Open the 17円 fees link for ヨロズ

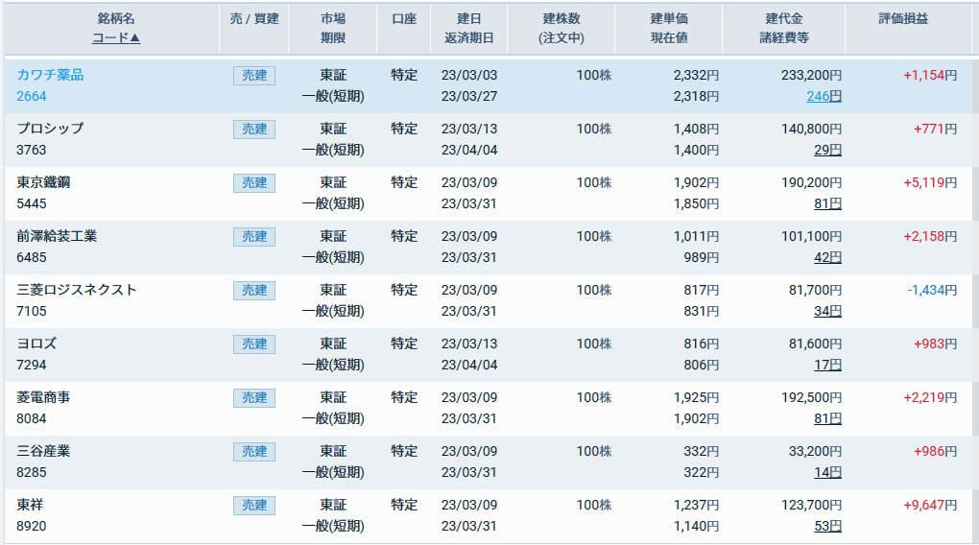pos(828,365)
